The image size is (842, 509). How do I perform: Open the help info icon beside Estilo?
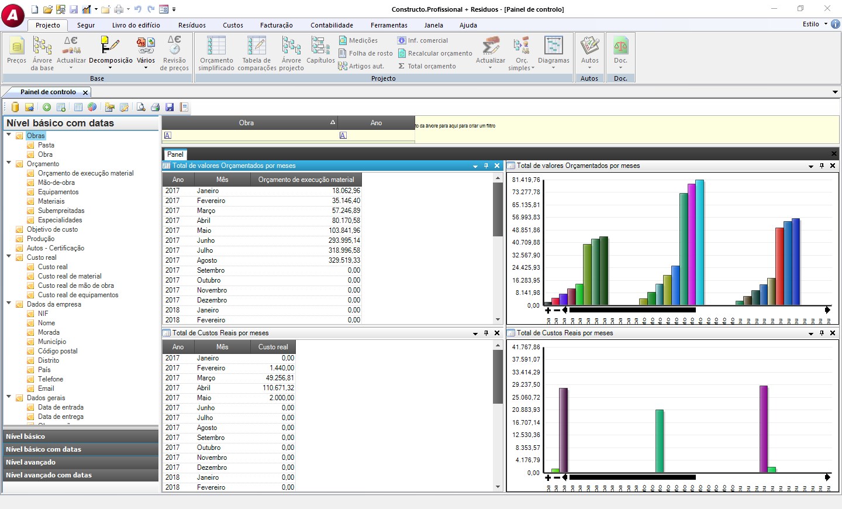click(x=836, y=24)
